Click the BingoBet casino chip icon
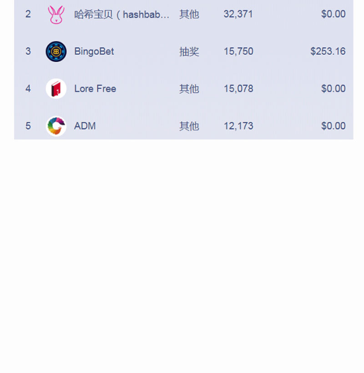Screen dimensions: 364x373 click(56, 51)
